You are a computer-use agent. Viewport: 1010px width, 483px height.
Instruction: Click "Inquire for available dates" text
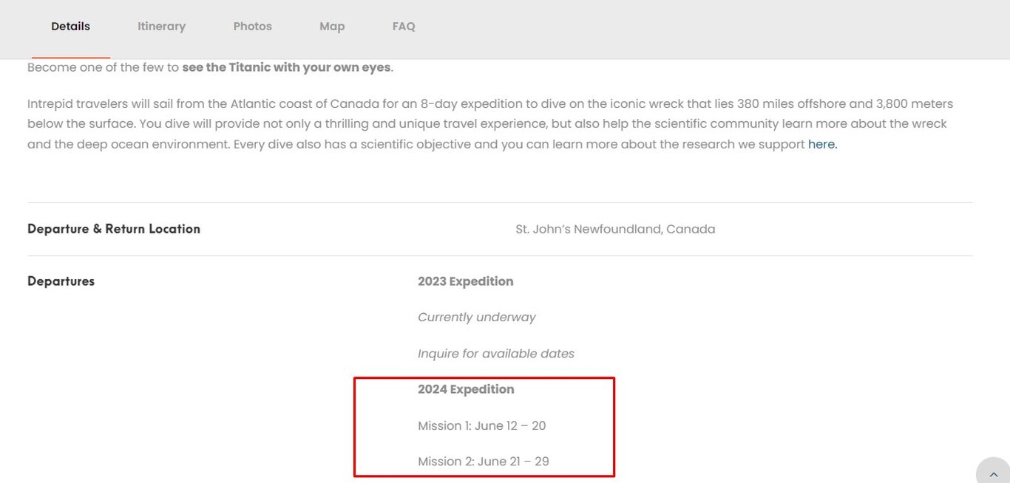coord(495,354)
